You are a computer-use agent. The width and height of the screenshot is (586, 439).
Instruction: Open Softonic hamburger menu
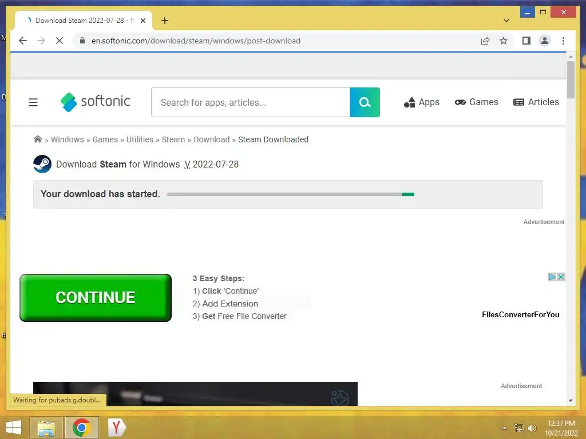point(33,102)
